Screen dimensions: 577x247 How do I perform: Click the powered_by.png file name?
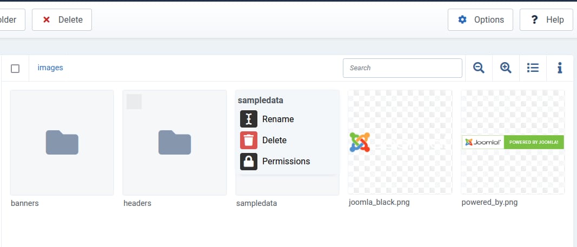coord(489,203)
